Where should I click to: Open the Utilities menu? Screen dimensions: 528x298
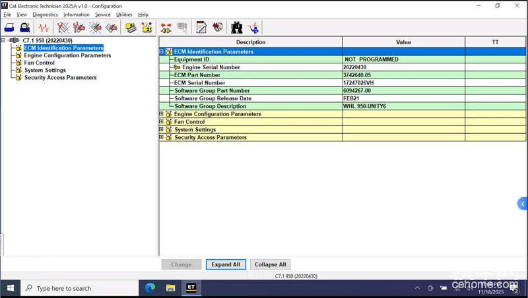(124, 15)
